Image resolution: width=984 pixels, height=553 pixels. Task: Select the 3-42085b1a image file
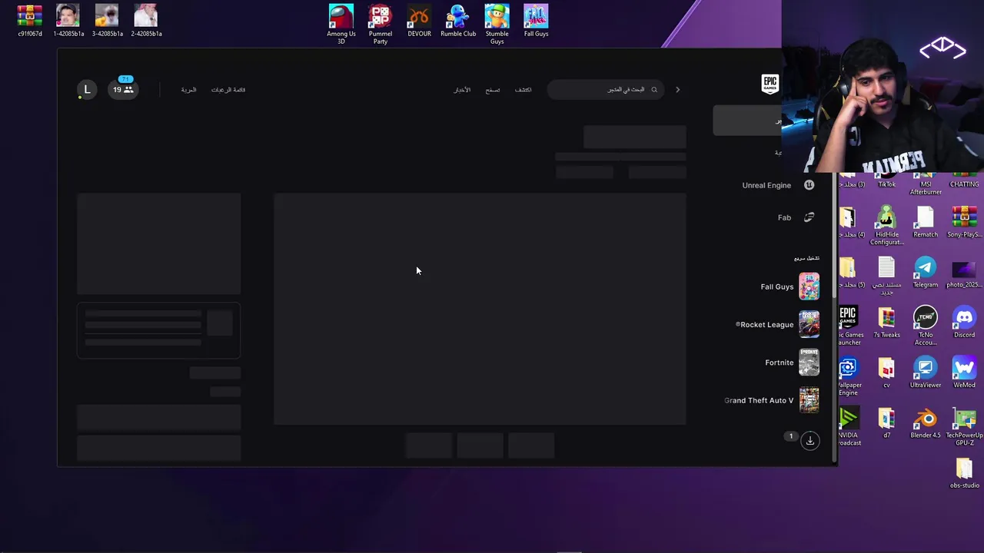point(107,21)
